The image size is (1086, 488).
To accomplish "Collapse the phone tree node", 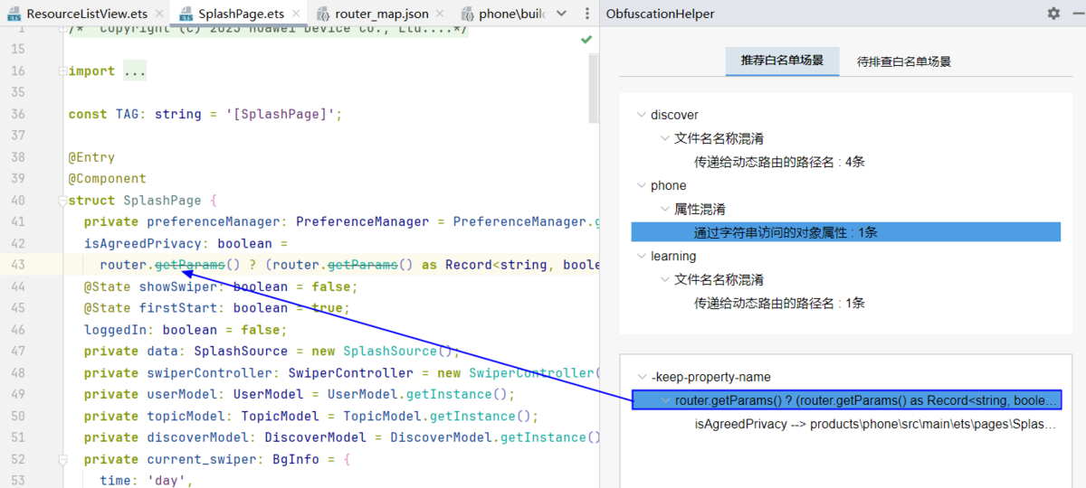I will pyautogui.click(x=640, y=185).
